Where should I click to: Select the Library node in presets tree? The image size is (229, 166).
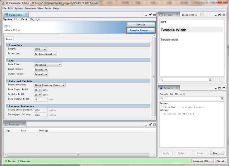164,110
